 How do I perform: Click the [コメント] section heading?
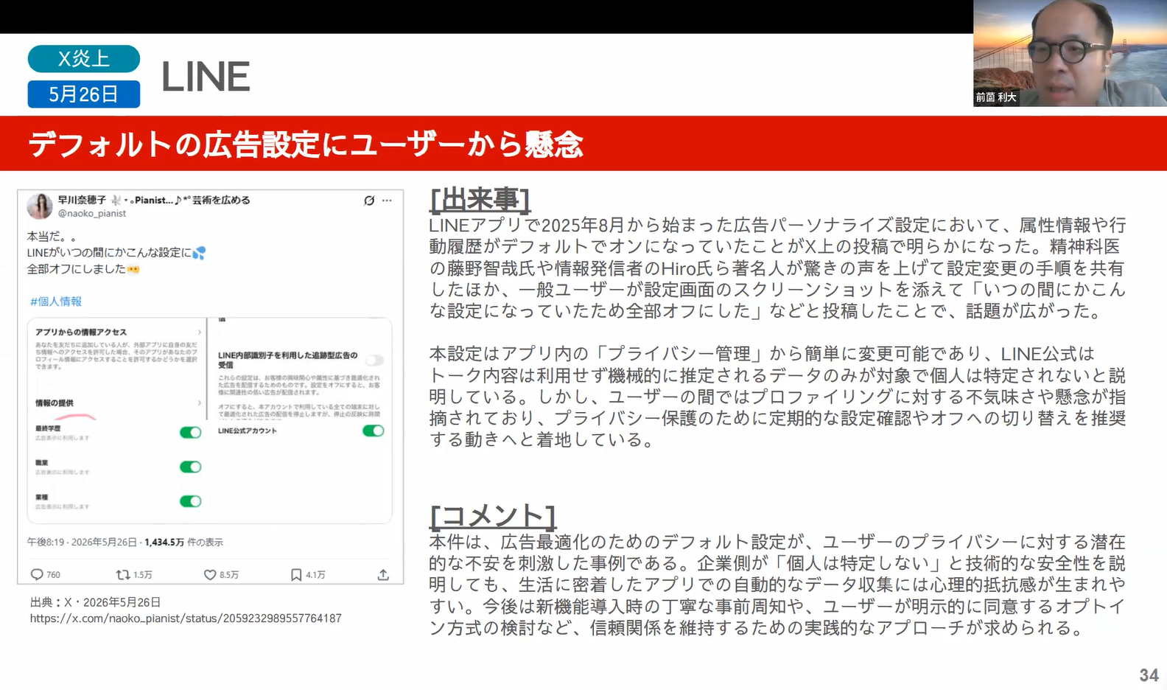(x=492, y=515)
